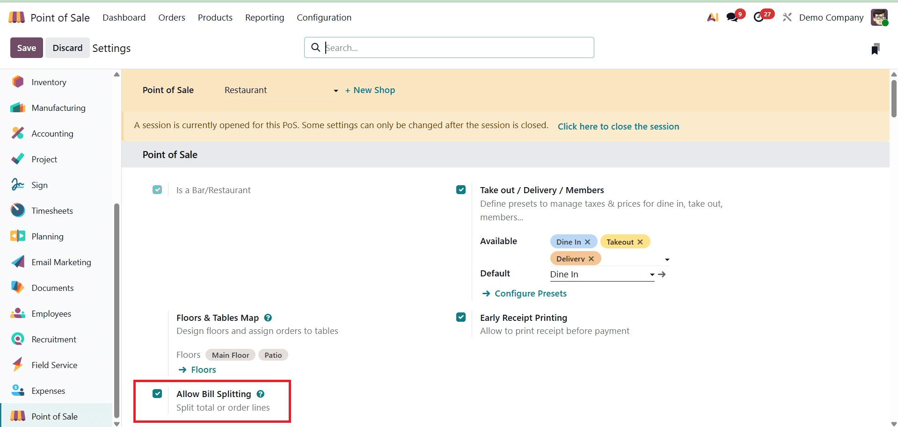Open the Inventory app from the sidebar

tap(49, 82)
